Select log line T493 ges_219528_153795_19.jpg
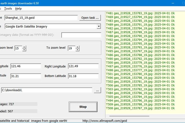This screenshot has height=123, width=185. coord(140,44)
